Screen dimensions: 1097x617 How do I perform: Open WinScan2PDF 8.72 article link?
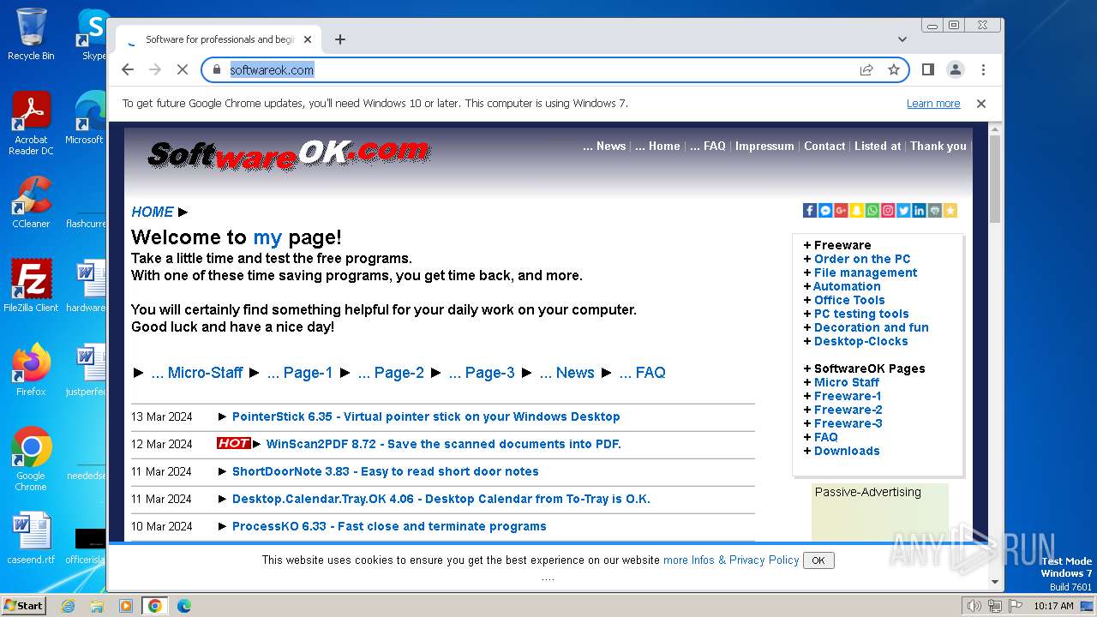[x=444, y=444]
